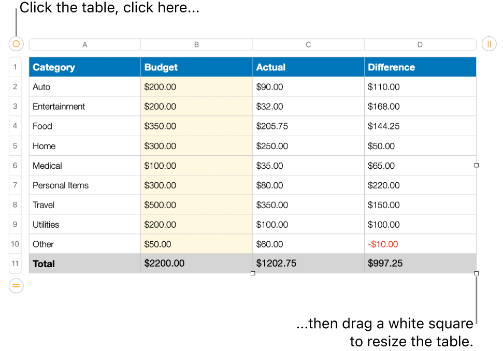Select the column D reference header
503x351 pixels.
420,44
